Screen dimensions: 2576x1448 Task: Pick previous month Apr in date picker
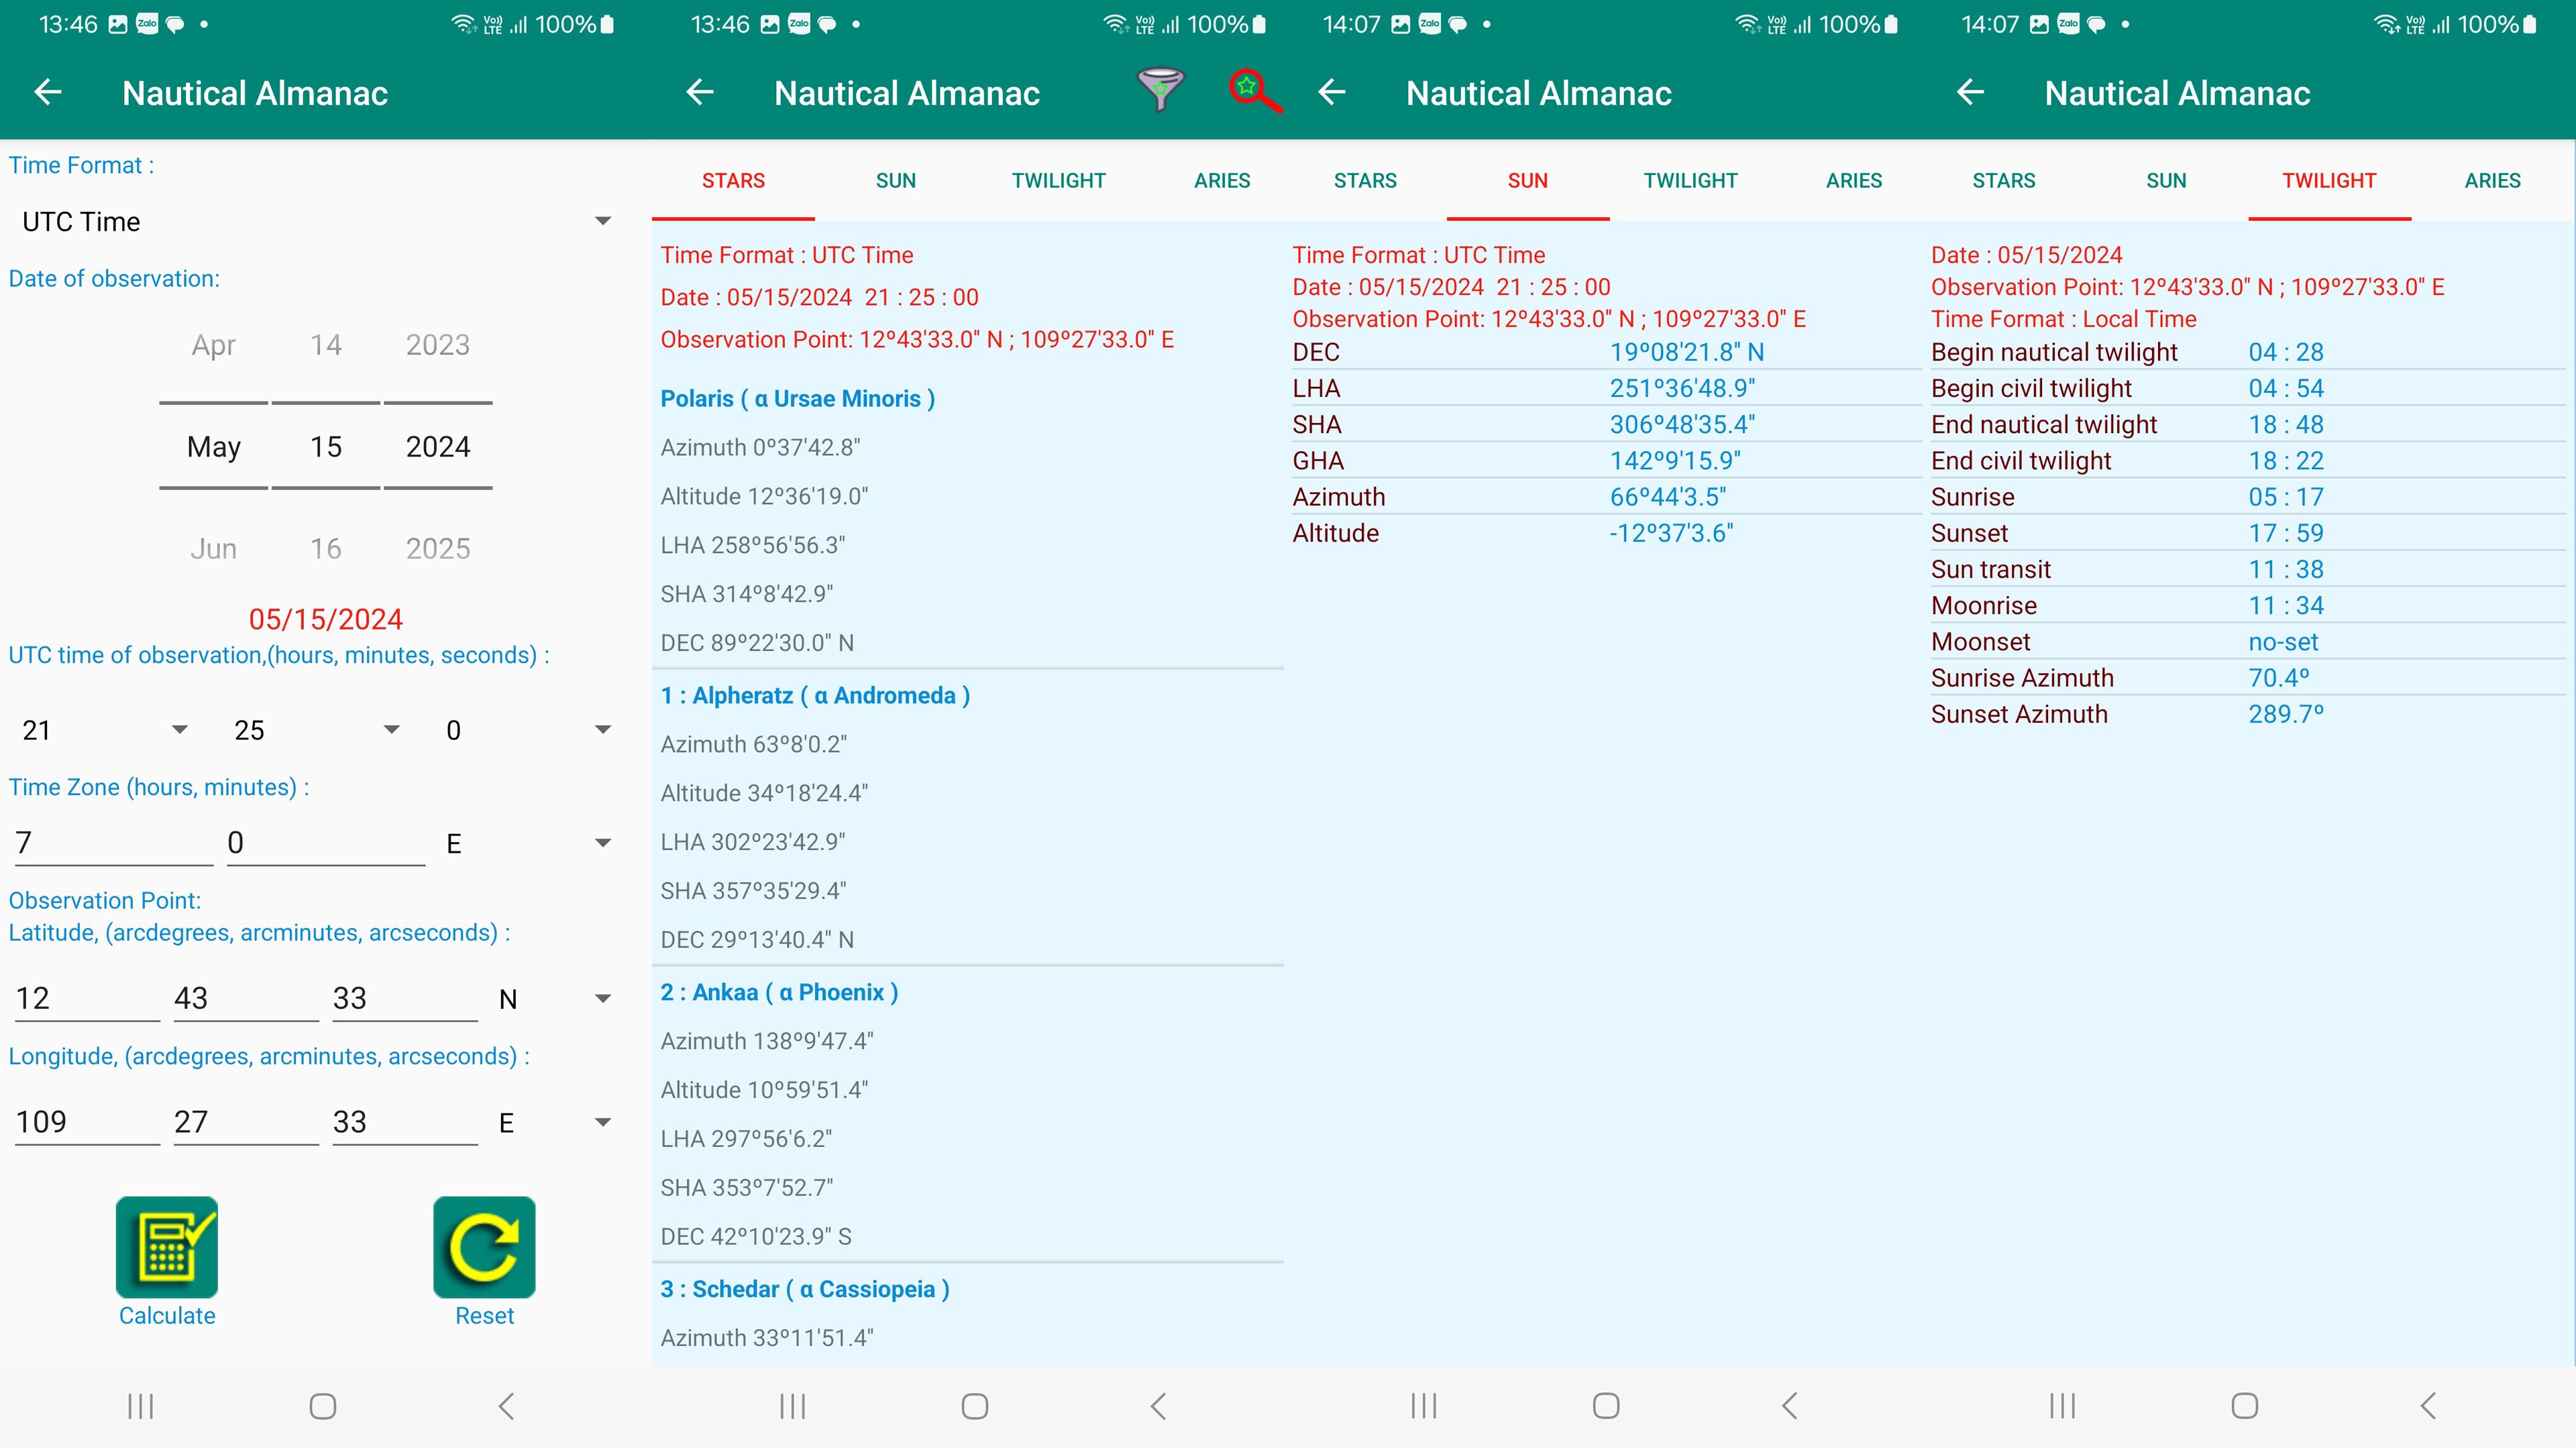214,345
